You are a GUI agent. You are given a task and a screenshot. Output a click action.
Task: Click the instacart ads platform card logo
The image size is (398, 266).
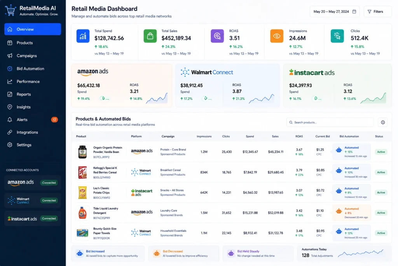(312, 72)
